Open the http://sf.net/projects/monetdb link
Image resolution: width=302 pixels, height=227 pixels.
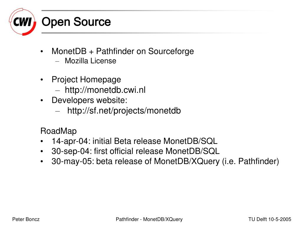[124, 111]
